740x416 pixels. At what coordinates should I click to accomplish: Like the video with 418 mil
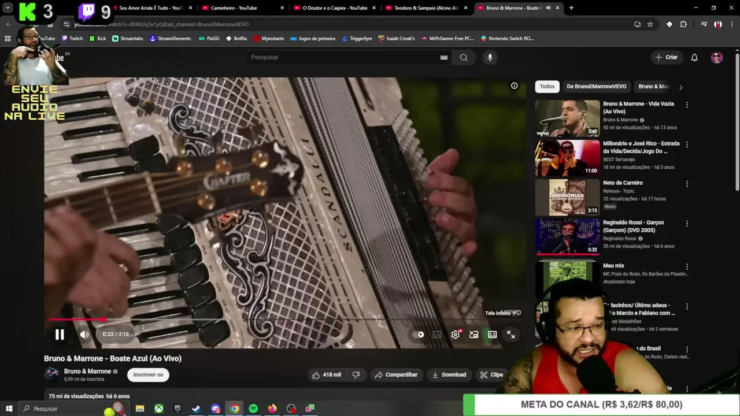[327, 375]
